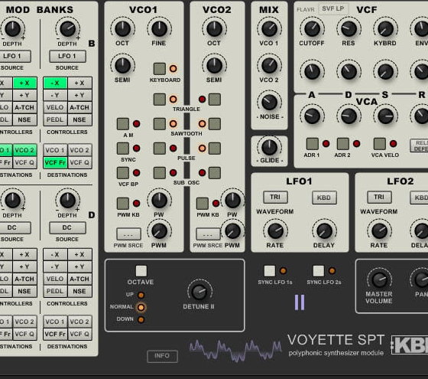Click the LFO2 RATE knob
The height and width of the screenshot is (379, 428).
[379, 231]
